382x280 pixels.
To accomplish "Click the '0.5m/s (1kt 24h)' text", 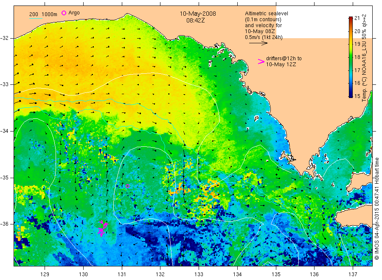I will (x=264, y=37).
